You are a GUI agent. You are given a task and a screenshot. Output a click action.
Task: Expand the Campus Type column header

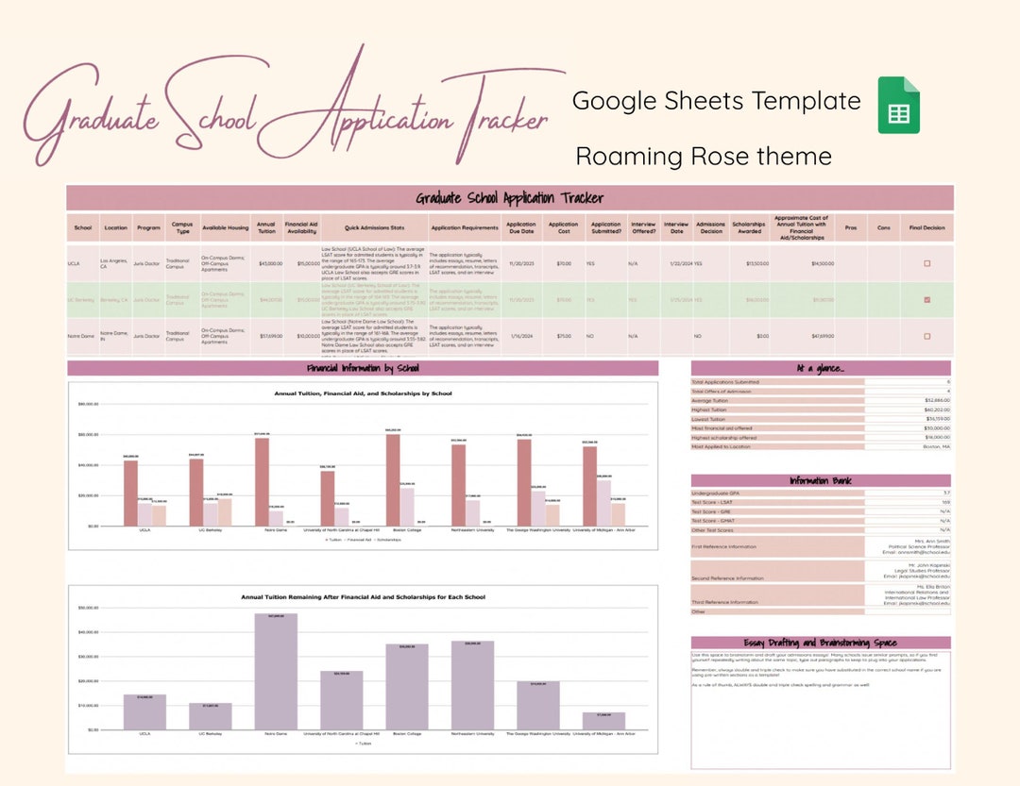tap(183, 226)
